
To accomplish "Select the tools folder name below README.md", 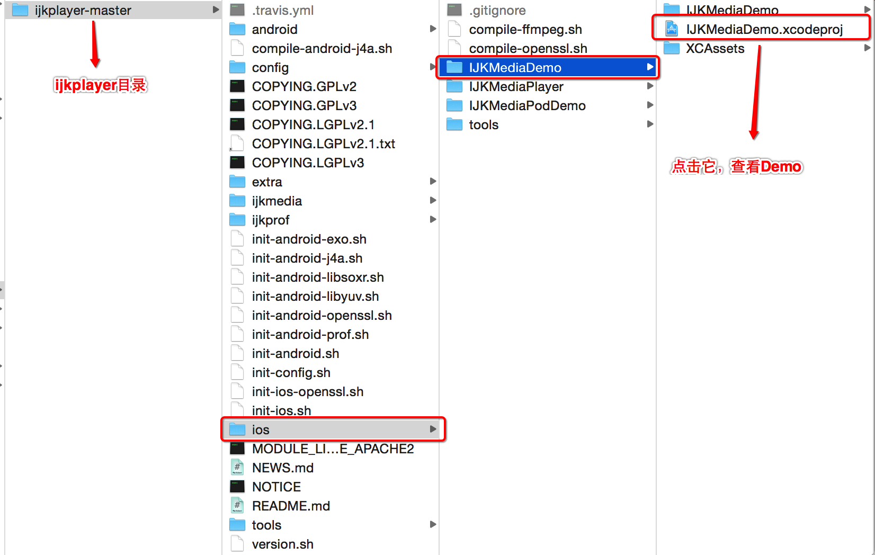I will pos(266,525).
